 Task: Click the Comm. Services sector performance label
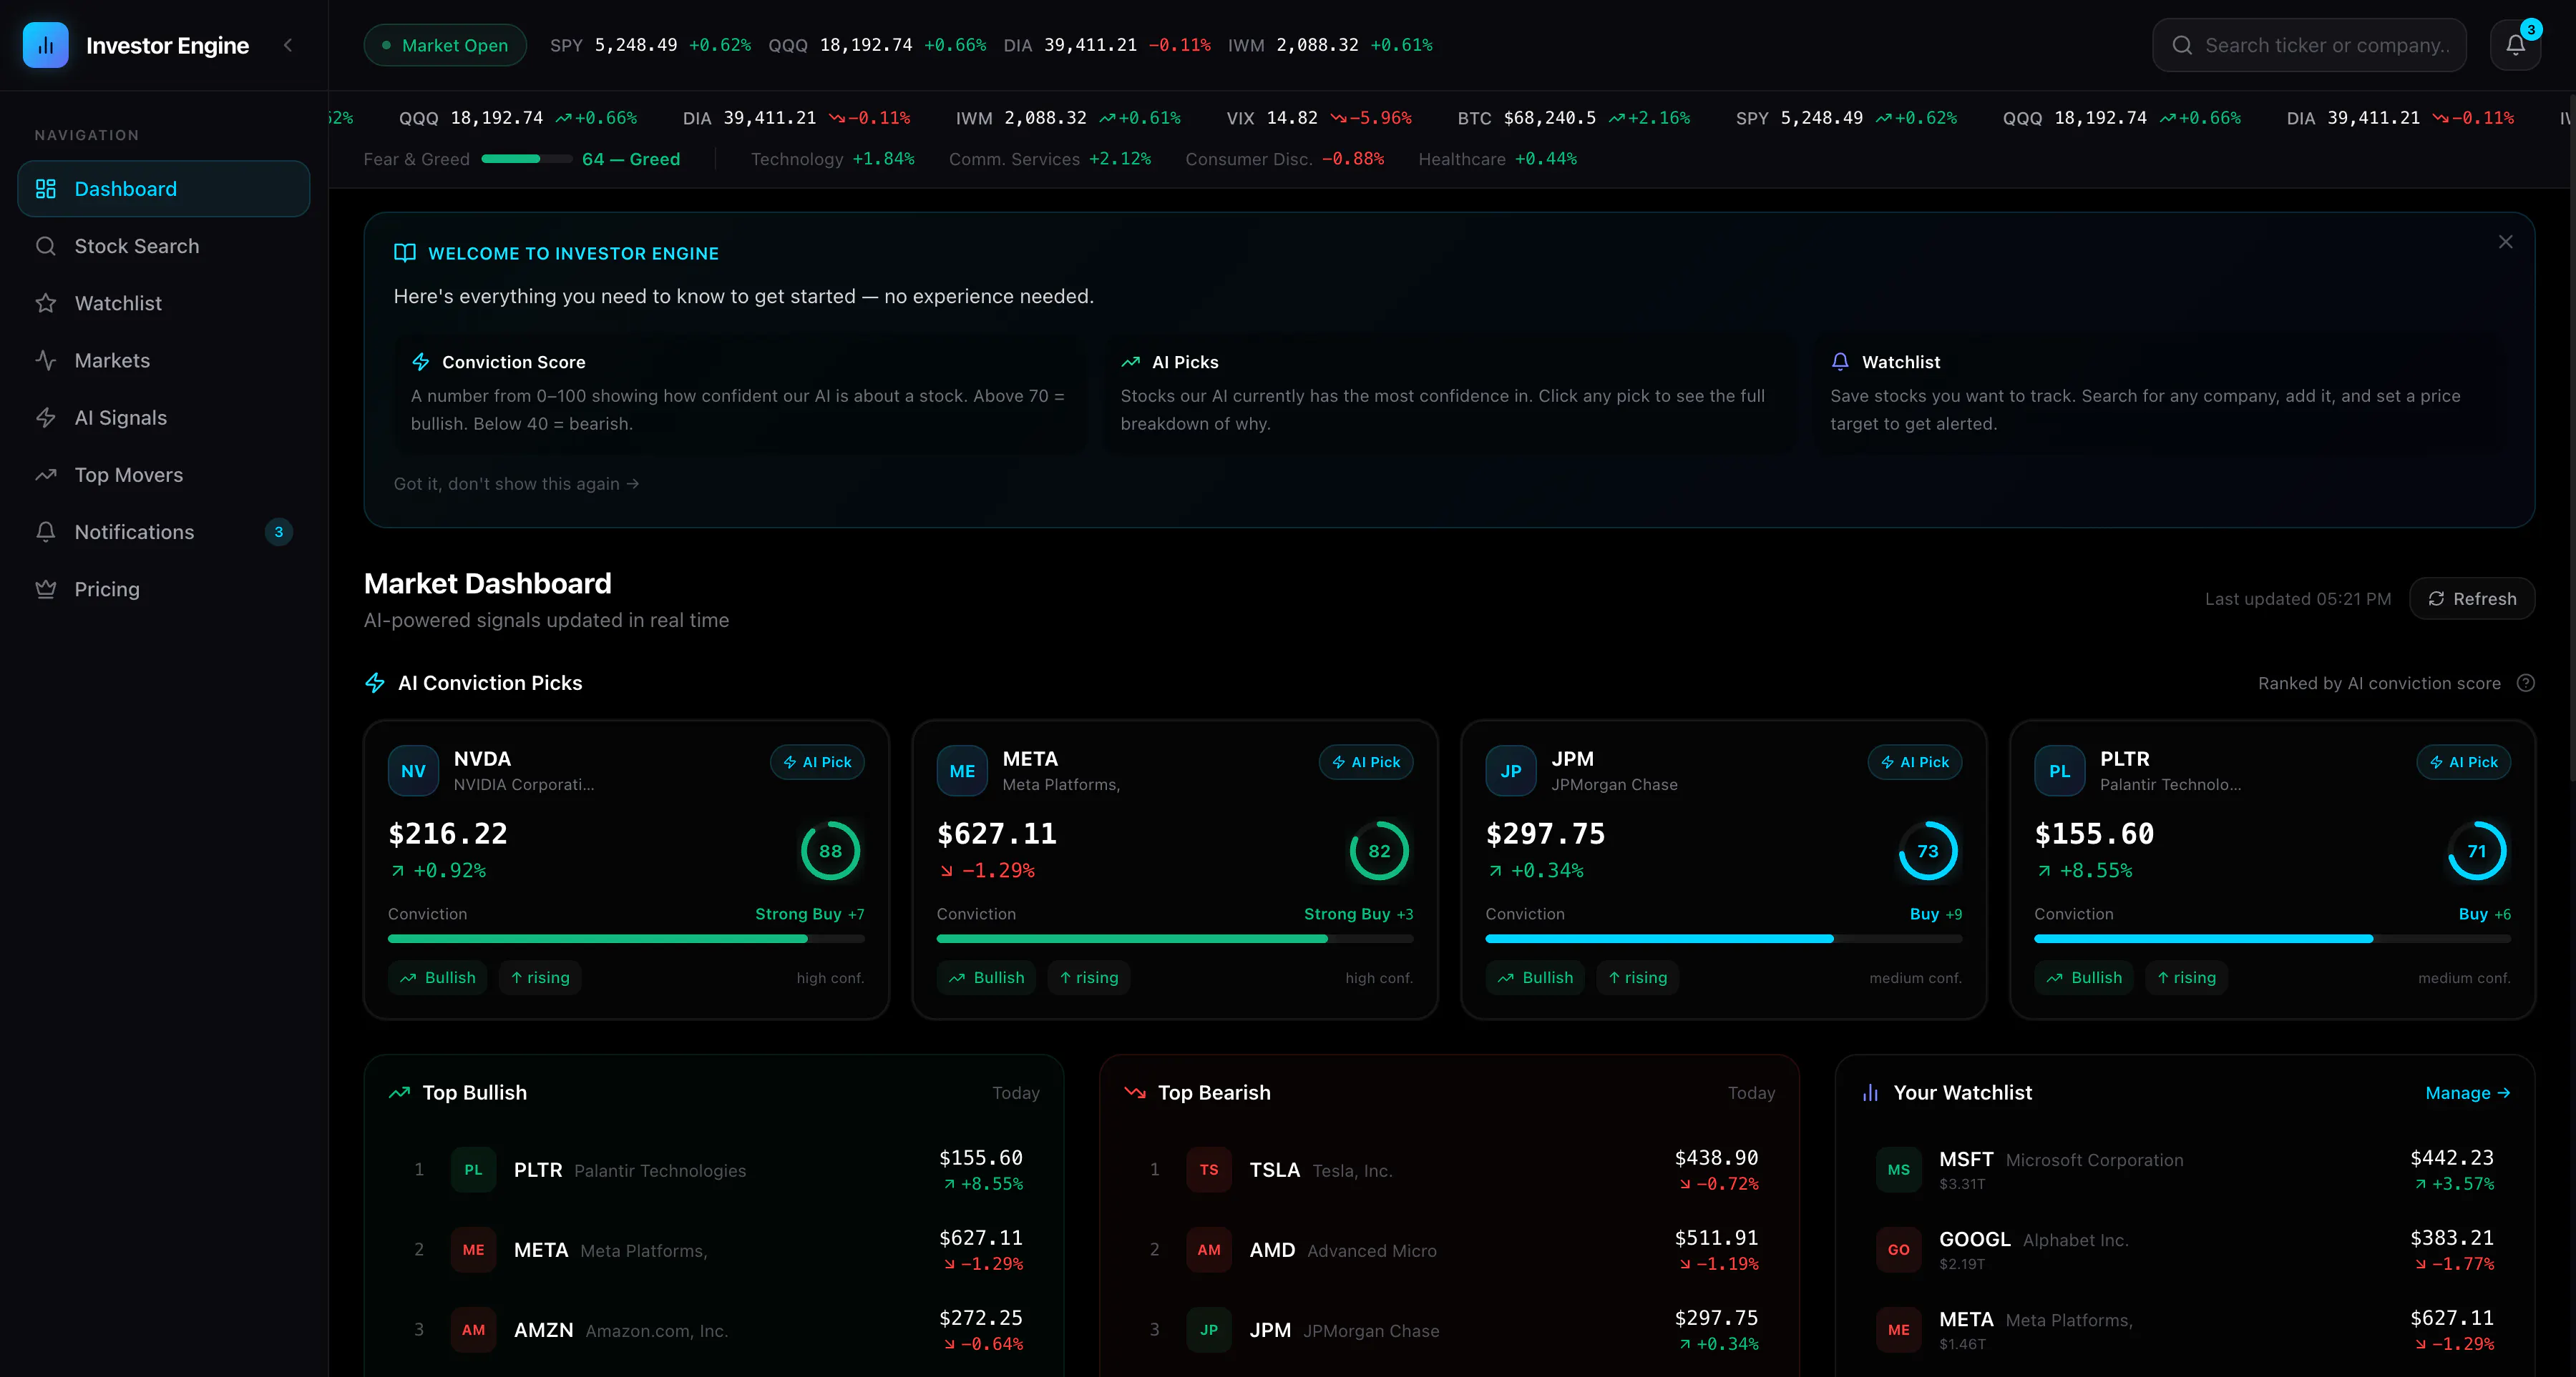(1050, 159)
